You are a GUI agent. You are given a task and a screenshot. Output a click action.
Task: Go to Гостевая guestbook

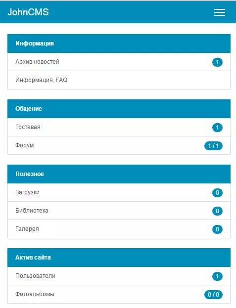[119, 127]
